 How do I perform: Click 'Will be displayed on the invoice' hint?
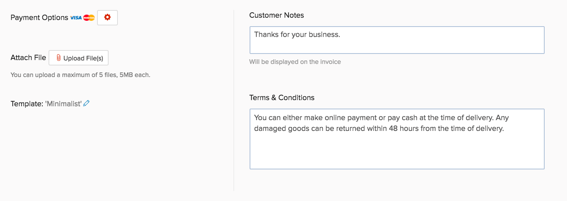pos(295,62)
